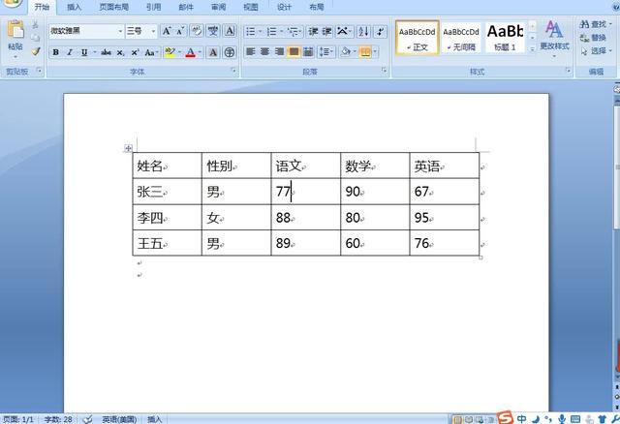
Task: Open the font size dropdown 三号
Action: point(153,31)
